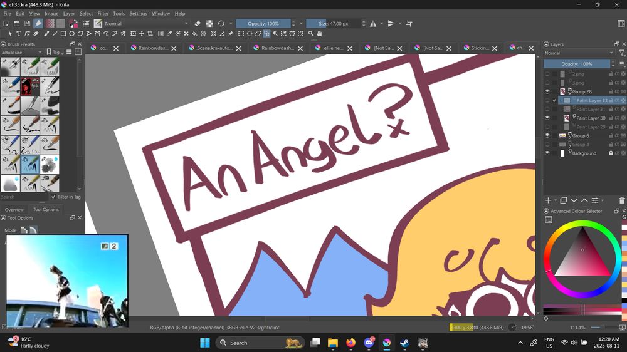Toggle Eraser mode
The image size is (627, 352).
point(198,24)
